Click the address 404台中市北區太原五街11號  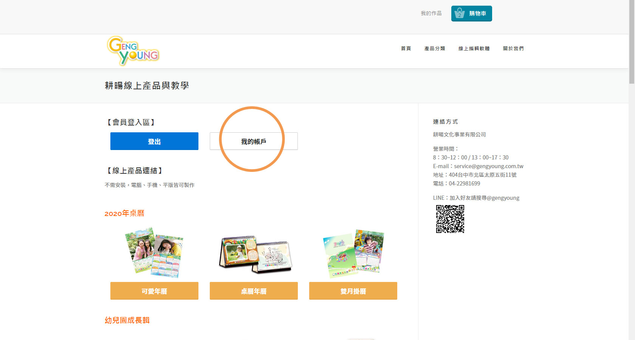tap(483, 175)
